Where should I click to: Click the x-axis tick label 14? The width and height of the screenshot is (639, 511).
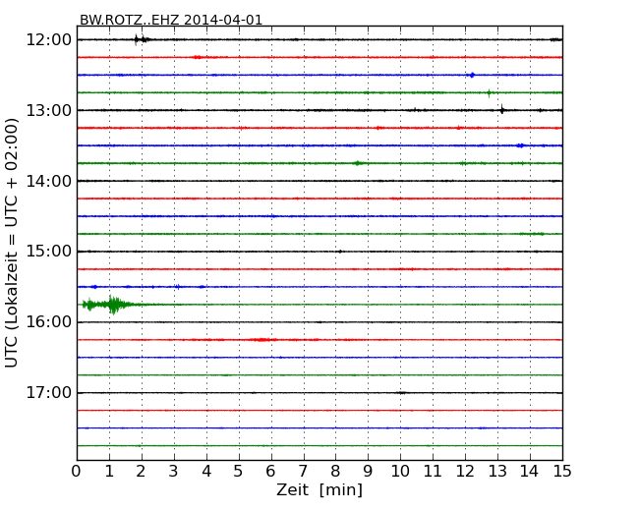point(529,472)
